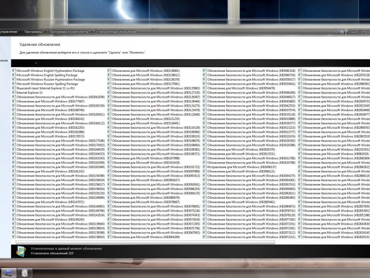Screen dimensions: 370x278
Task: Select update KB982018
Action: [333, 154]
